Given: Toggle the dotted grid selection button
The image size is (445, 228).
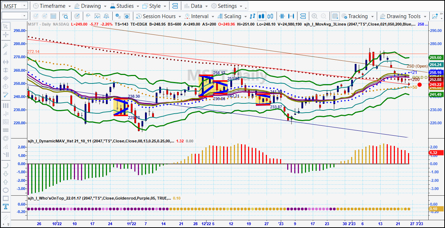Looking at the screenshot, I should click(x=335, y=16).
